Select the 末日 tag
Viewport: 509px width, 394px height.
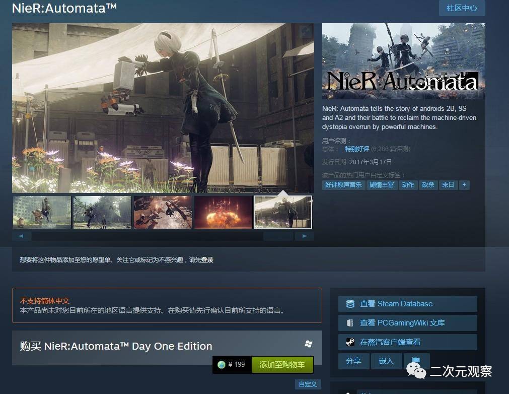[448, 184]
